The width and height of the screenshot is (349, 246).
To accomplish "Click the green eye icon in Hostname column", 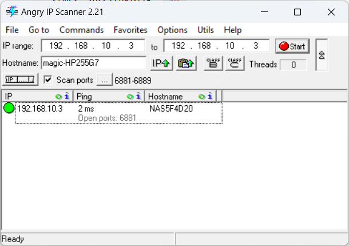I will pos(201,97).
